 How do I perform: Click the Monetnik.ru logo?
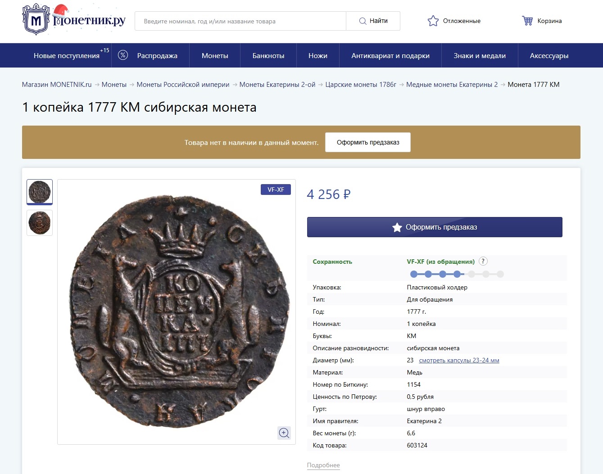[74, 20]
